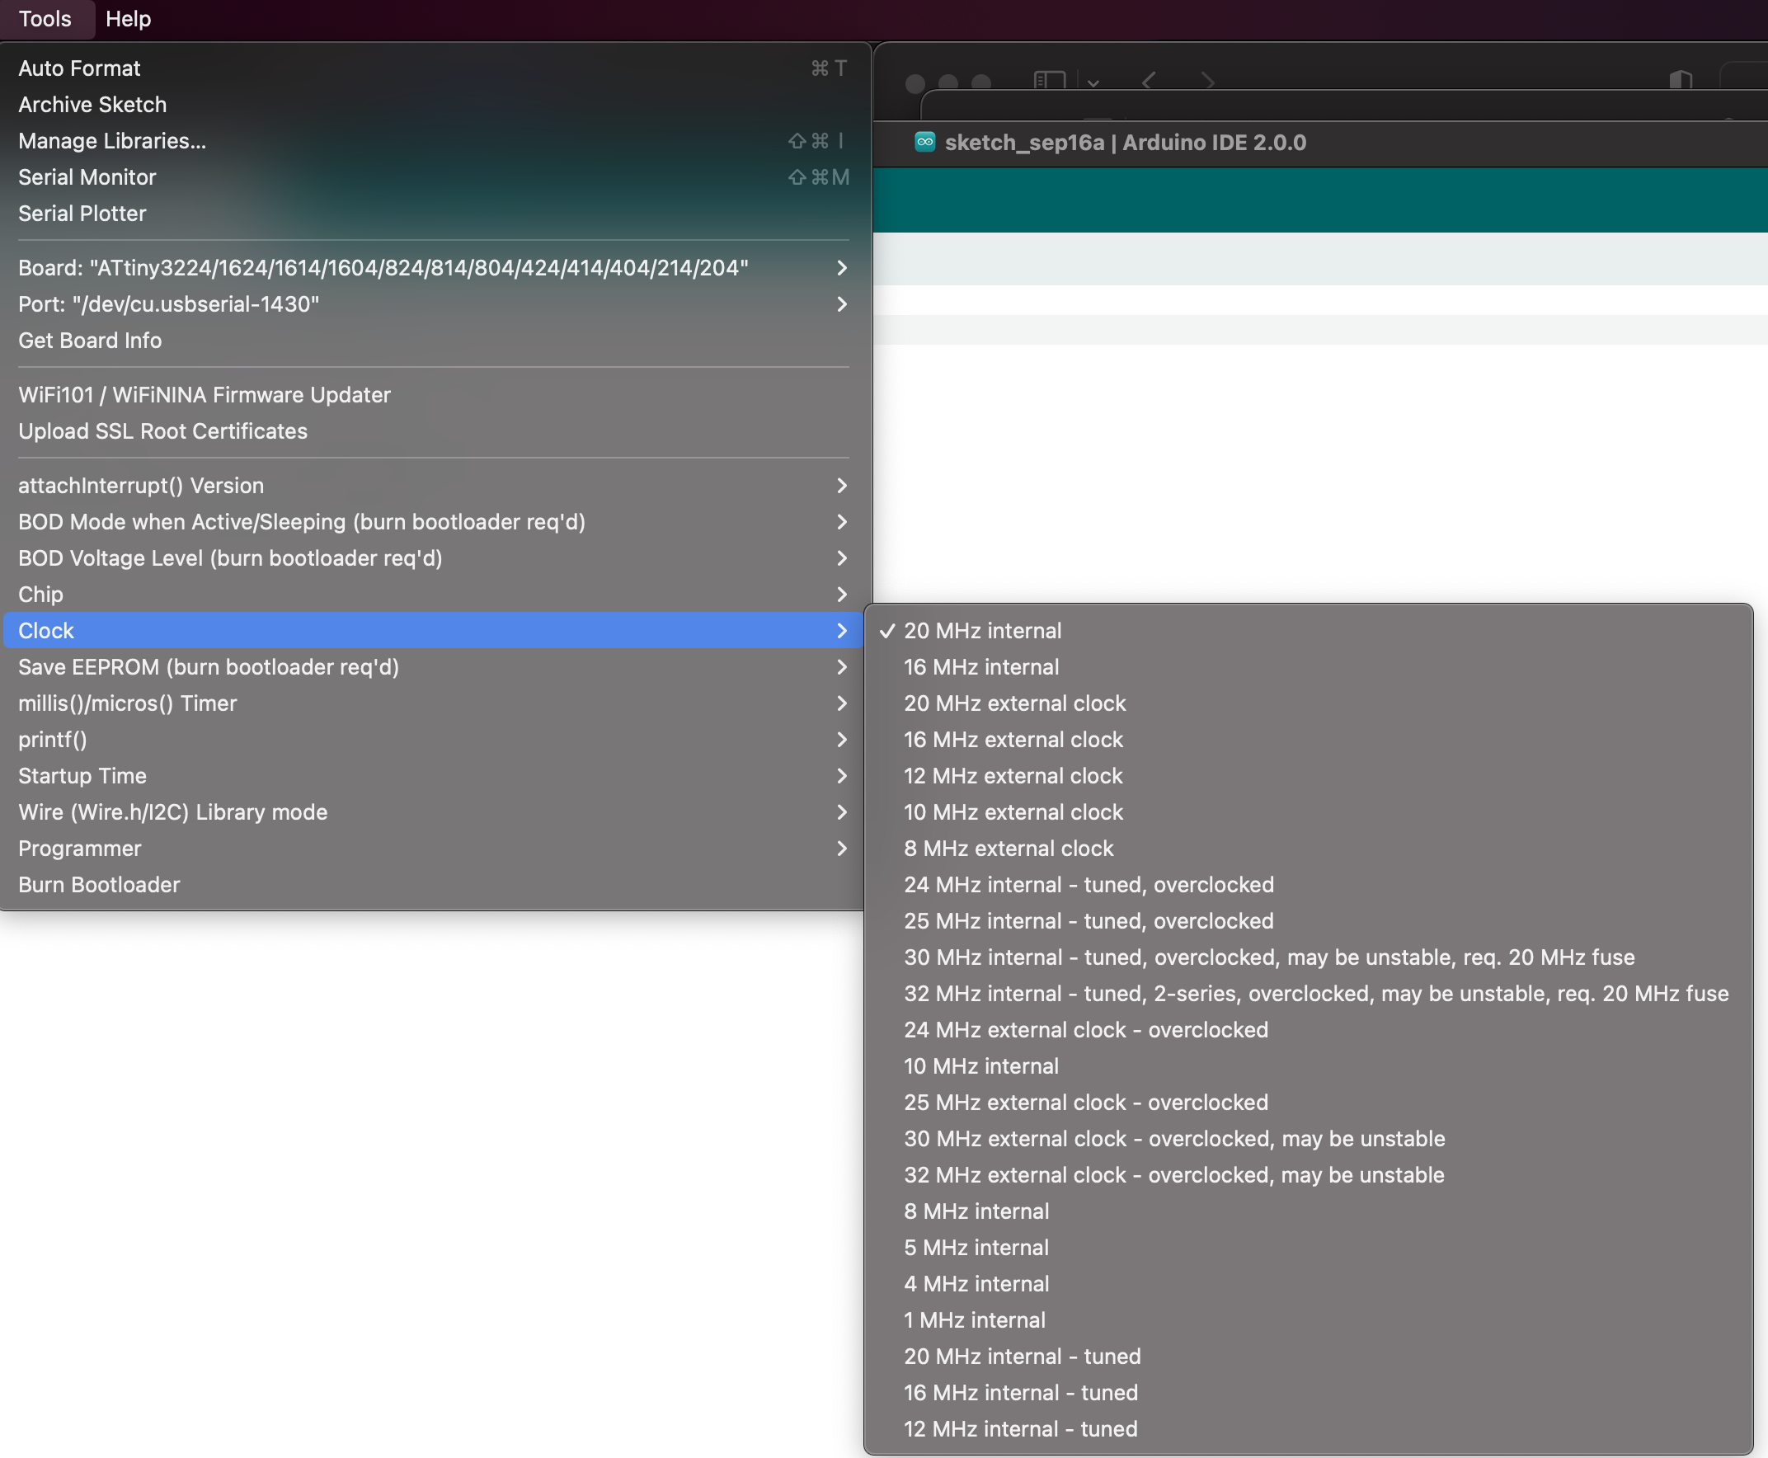Screen dimensions: 1768x1458
Task: Click Burn Bootloader
Action: coord(434,883)
